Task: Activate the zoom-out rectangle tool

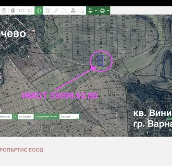Action: point(30,10)
